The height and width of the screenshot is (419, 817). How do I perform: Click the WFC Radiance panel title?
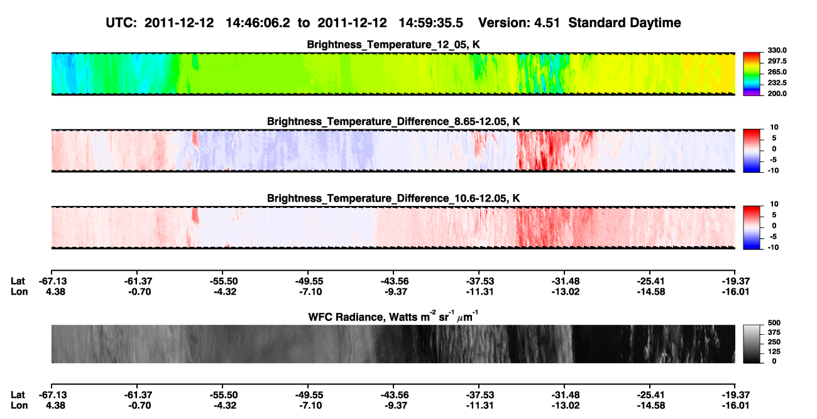point(393,316)
